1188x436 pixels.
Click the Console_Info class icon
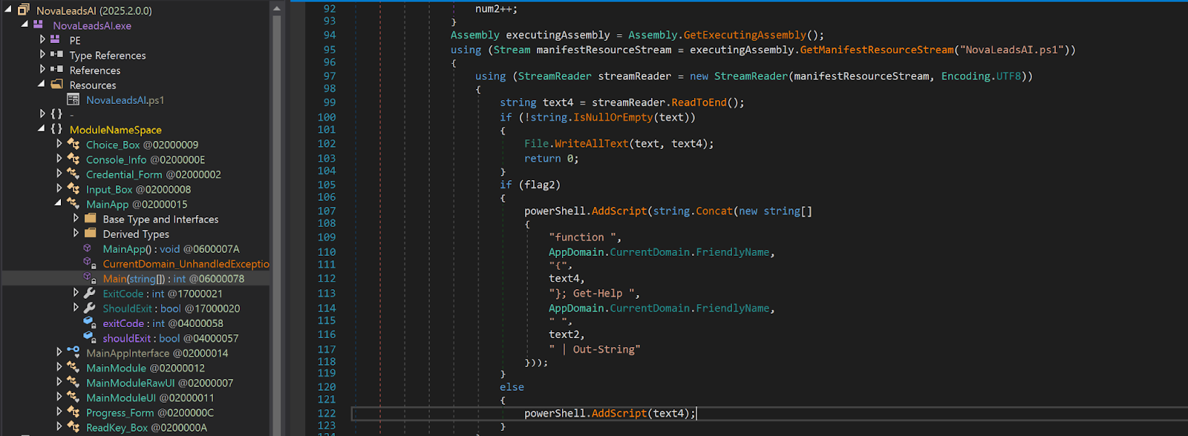74,159
